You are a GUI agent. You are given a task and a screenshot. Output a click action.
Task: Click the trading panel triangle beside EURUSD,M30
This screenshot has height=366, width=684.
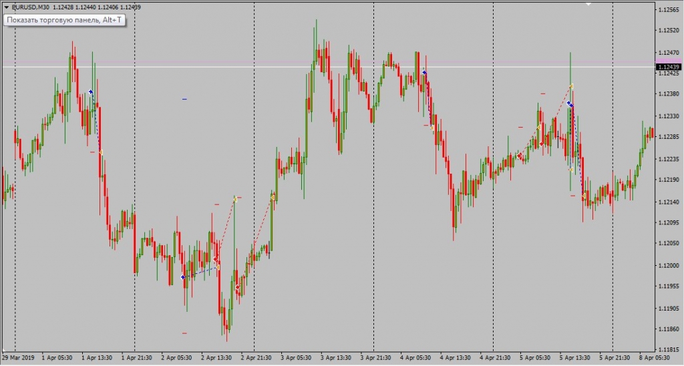[6, 7]
